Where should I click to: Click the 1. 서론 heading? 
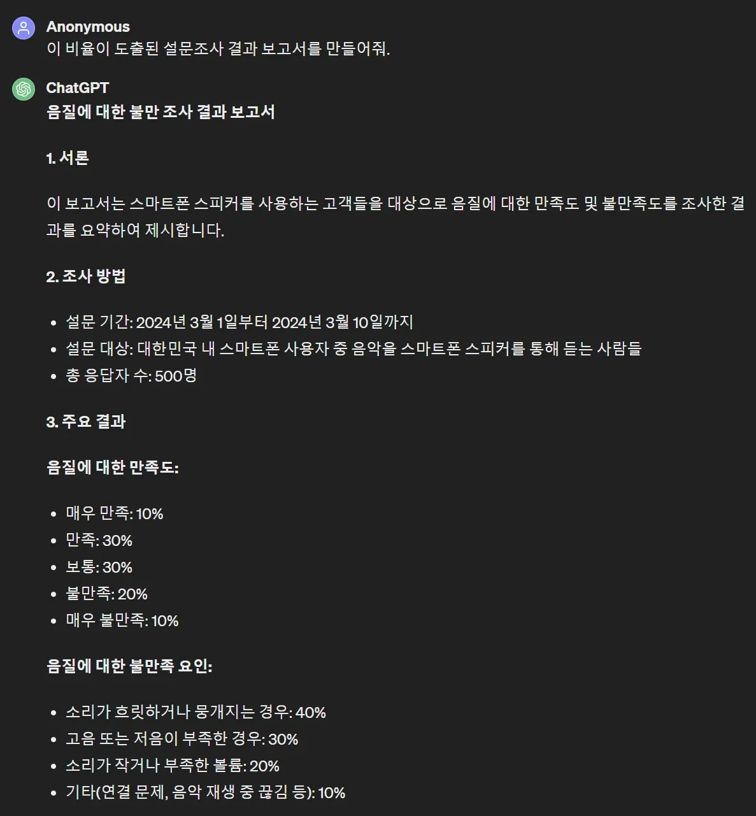pos(68,158)
